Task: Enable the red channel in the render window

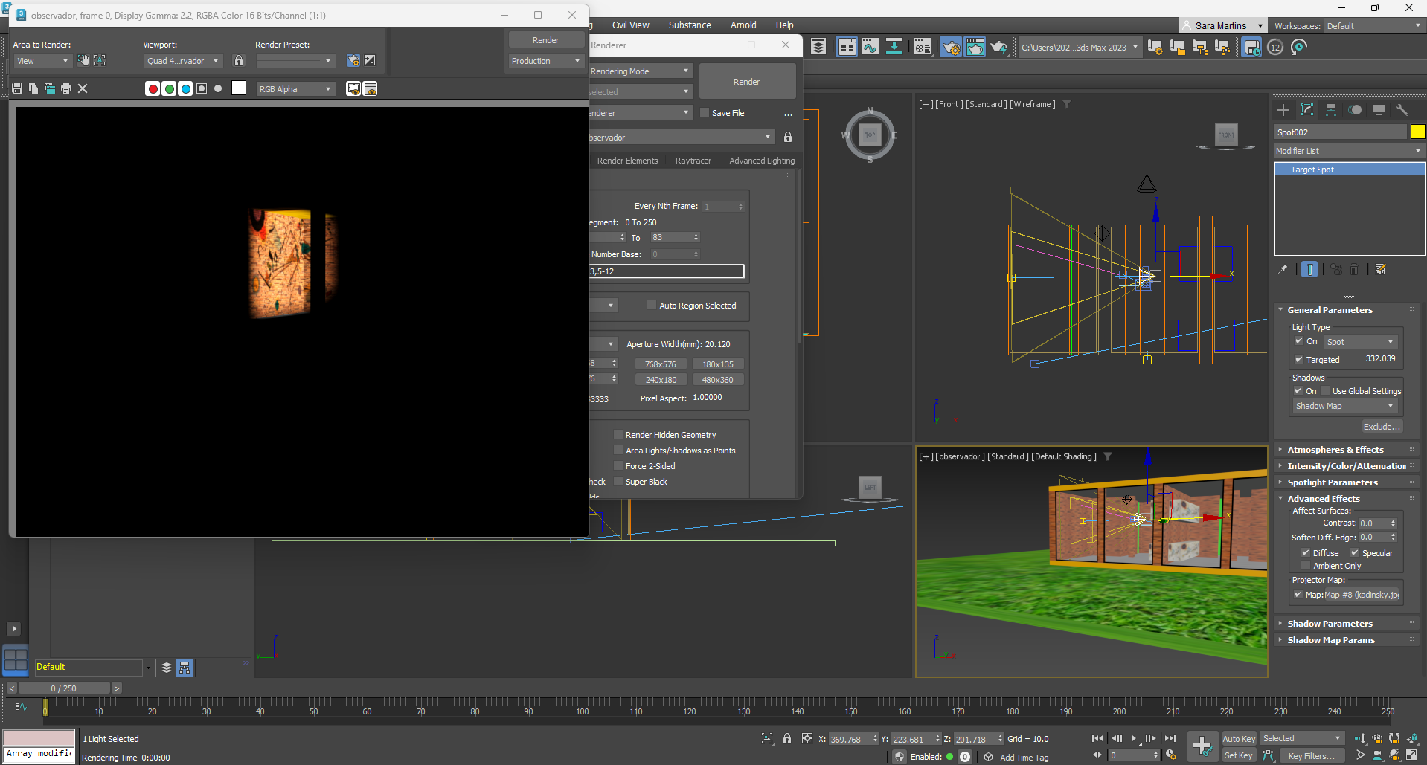Action: [153, 89]
